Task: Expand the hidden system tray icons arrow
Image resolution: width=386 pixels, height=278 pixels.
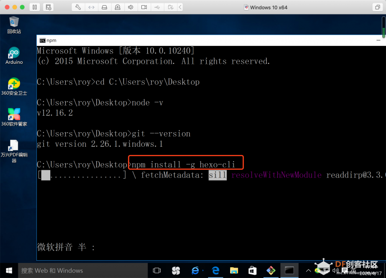Action: coord(308,270)
